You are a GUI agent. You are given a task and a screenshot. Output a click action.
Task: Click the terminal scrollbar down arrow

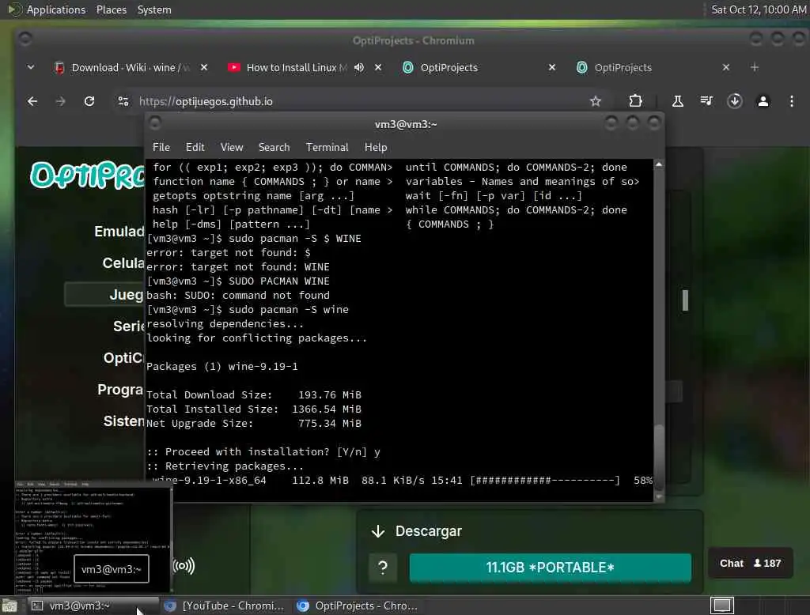pyautogui.click(x=659, y=496)
